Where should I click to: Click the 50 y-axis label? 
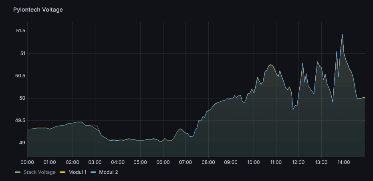(x=22, y=98)
